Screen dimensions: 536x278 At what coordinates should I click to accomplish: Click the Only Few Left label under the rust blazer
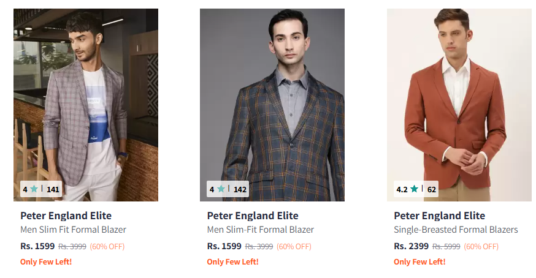(x=419, y=261)
